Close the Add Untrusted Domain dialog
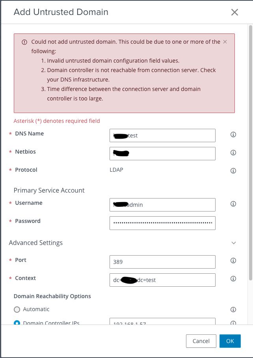253x358 pixels. [234, 12]
